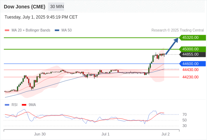Screen dimensions: 207x140
Task: Click the 9MA red legend swatch
Action: (x=24, y=105)
